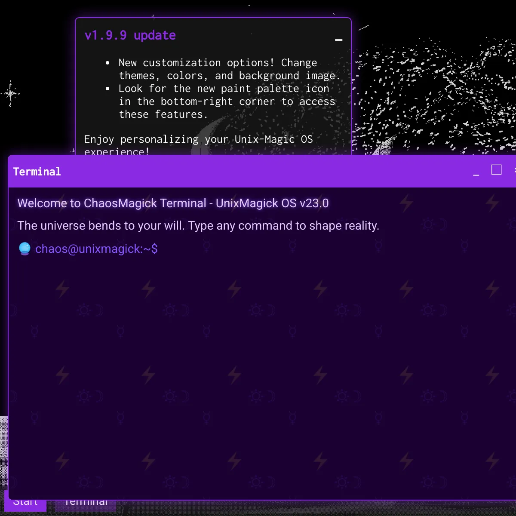
Task: Open the Start menu
Action: coord(26,501)
